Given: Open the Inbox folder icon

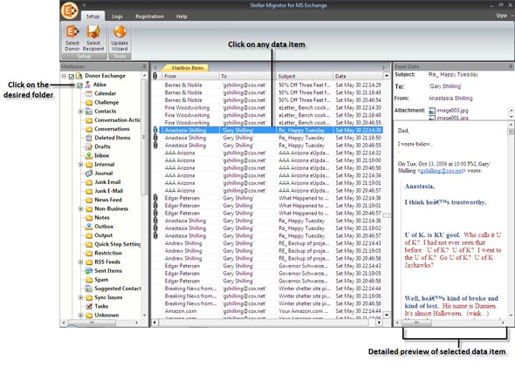Looking at the screenshot, I should pyautogui.click(x=89, y=155).
